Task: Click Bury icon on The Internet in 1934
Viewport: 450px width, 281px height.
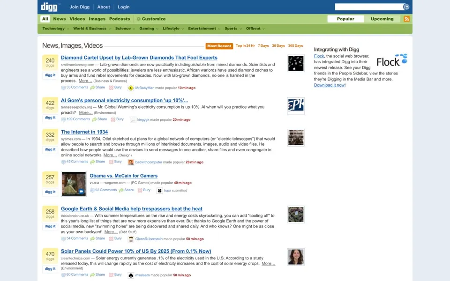Action: pos(111,162)
